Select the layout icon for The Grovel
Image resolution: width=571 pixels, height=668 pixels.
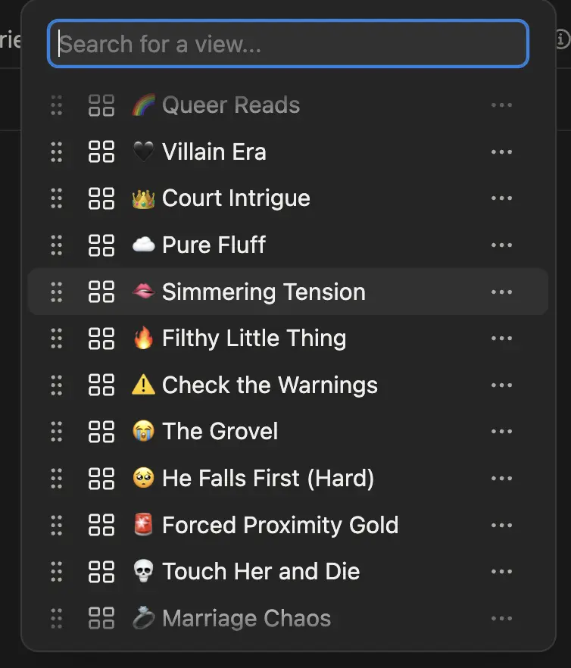(x=101, y=431)
